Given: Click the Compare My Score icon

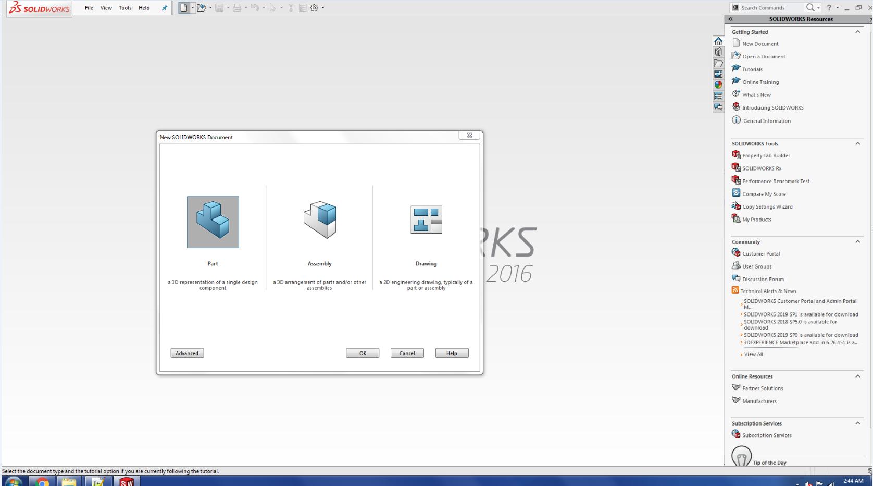Looking at the screenshot, I should tap(736, 193).
